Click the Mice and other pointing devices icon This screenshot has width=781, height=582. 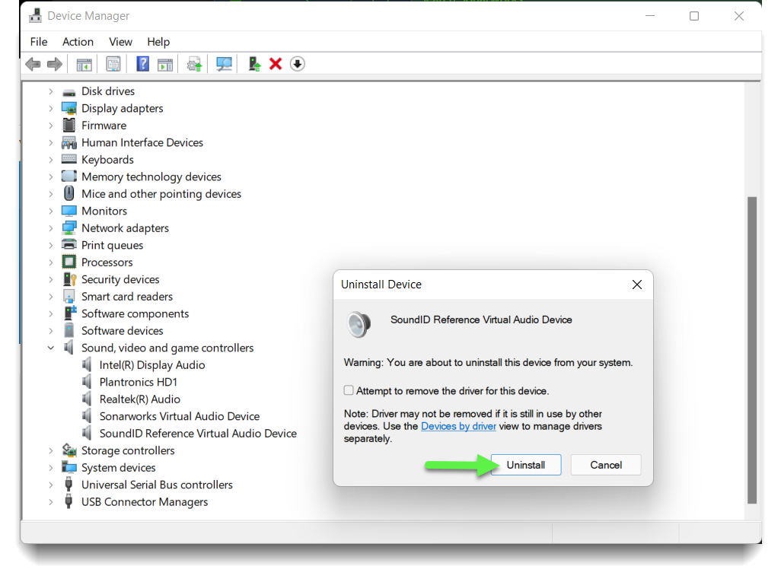click(69, 193)
